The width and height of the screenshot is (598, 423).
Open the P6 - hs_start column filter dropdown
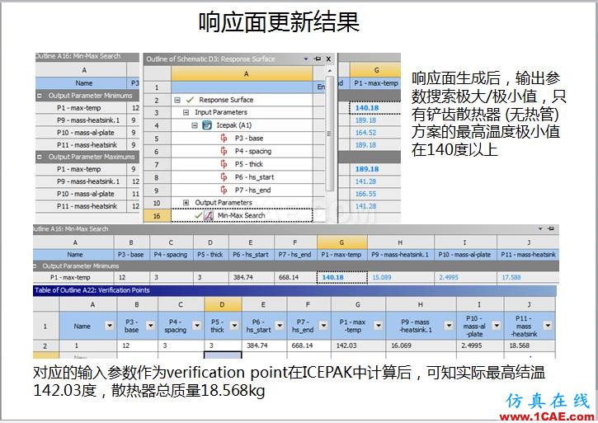tap(280, 326)
